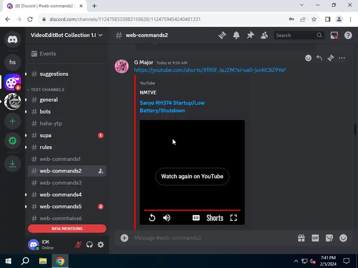Viewport: 358px width, 268px height.
Task: Open the "hs" server
Action: [13, 62]
